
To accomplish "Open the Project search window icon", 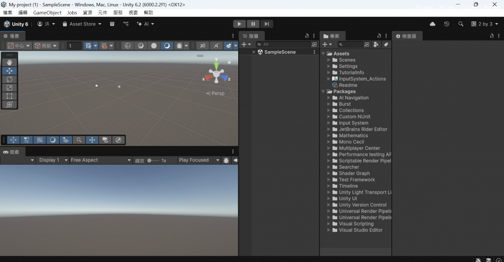I will (366, 45).
